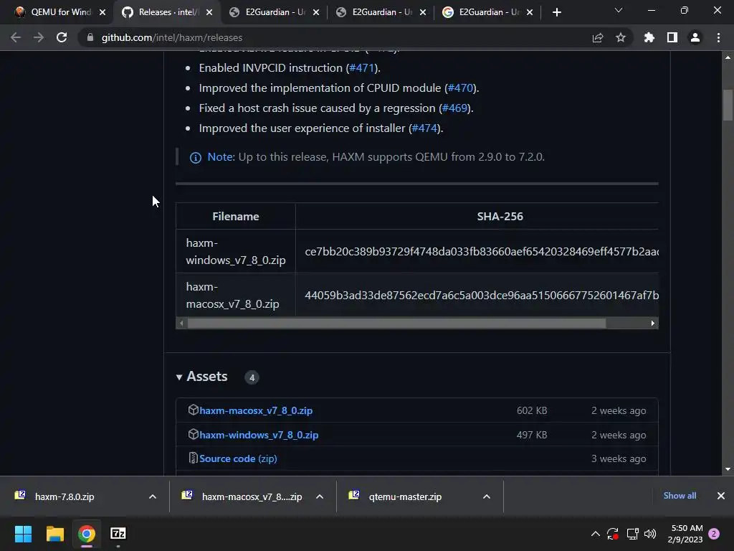This screenshot has width=734, height=551.
Task: Download haxm-windows_v7_8_0.zip asset
Action: pyautogui.click(x=258, y=435)
